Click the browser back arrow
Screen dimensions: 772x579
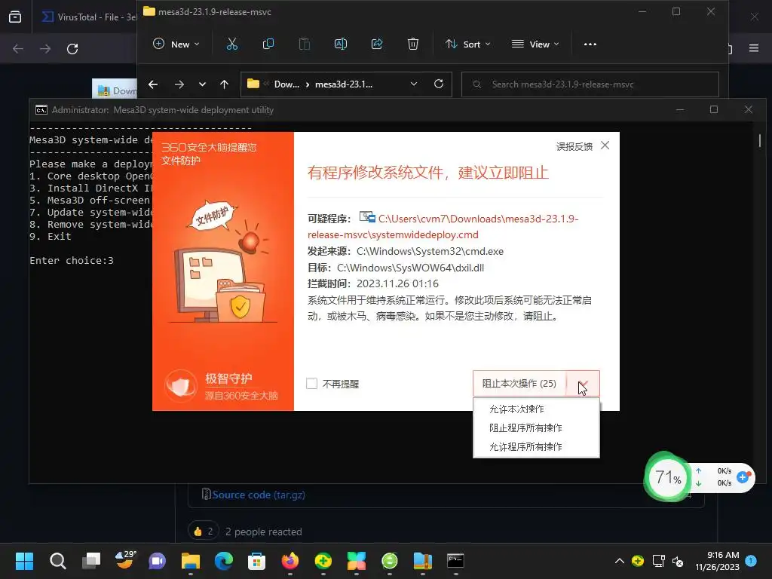tap(18, 49)
